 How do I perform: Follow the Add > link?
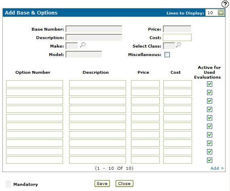pos(217,168)
